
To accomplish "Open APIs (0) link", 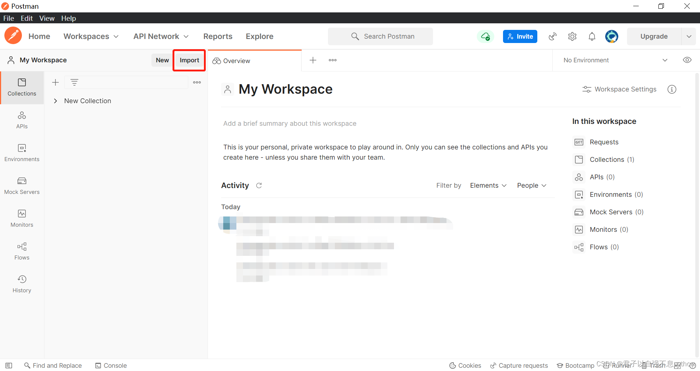I will pyautogui.click(x=594, y=177).
